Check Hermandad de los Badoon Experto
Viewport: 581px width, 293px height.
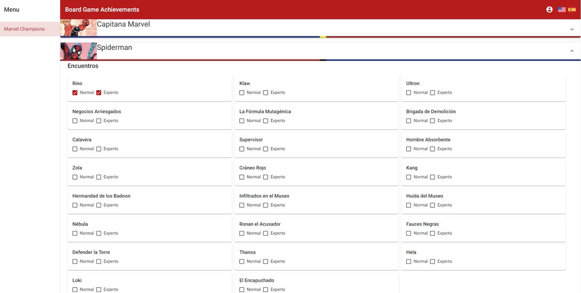pyautogui.click(x=99, y=205)
